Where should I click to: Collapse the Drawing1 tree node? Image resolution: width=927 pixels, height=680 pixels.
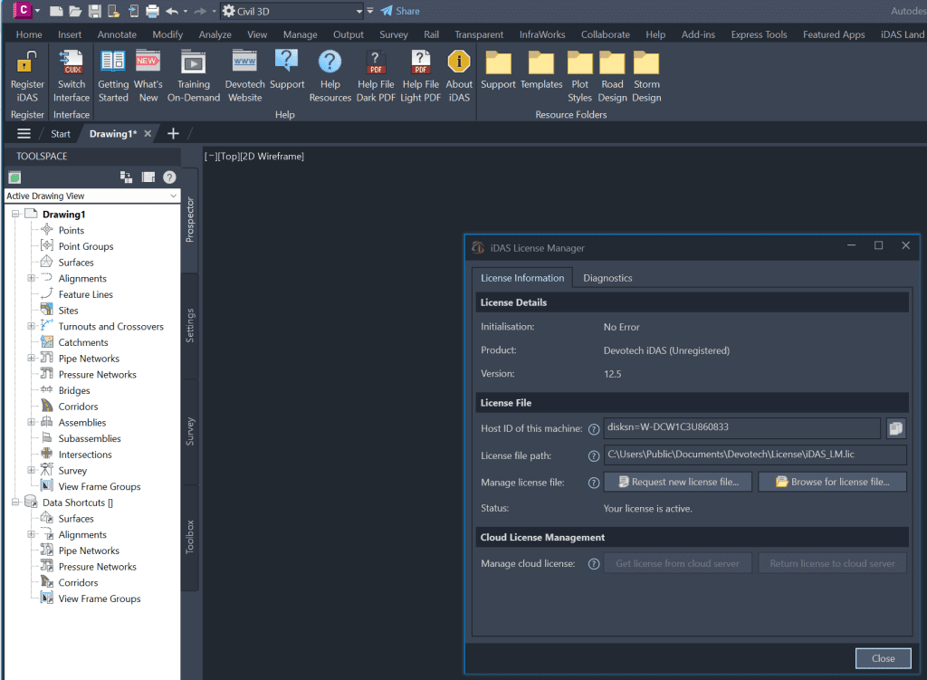click(x=15, y=215)
